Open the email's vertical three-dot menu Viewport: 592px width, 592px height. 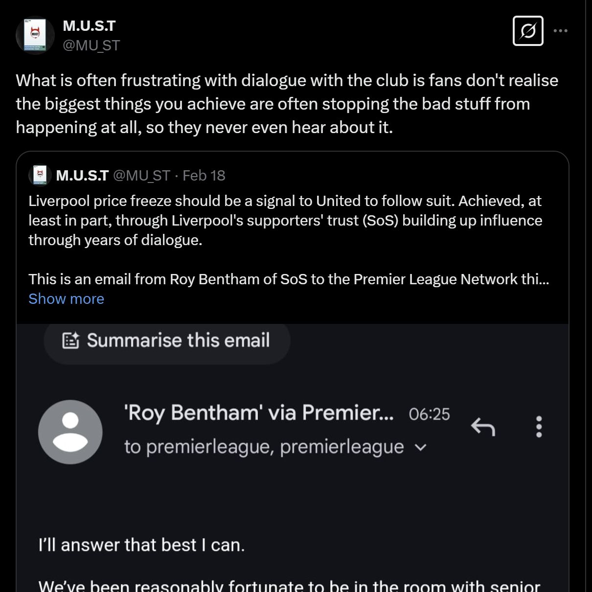click(x=539, y=427)
